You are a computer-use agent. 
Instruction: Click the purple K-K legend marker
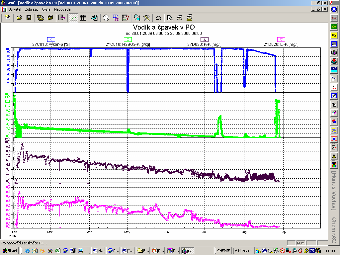click(205, 40)
